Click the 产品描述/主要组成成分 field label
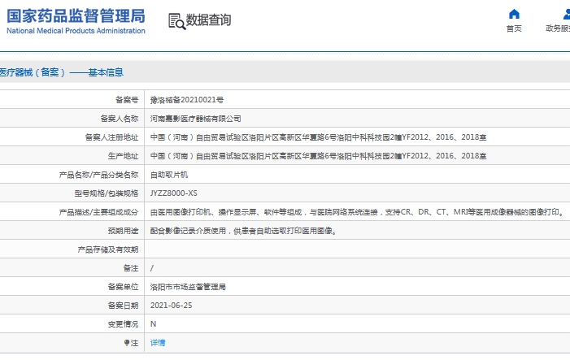 (x=98, y=212)
